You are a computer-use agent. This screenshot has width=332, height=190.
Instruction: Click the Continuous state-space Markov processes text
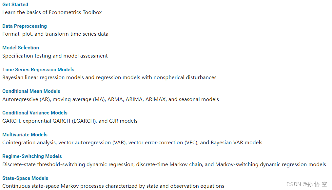113,186
